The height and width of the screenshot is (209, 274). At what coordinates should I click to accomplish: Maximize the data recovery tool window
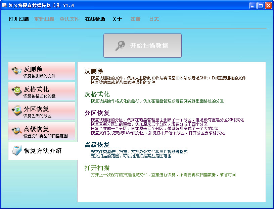coord(261,6)
